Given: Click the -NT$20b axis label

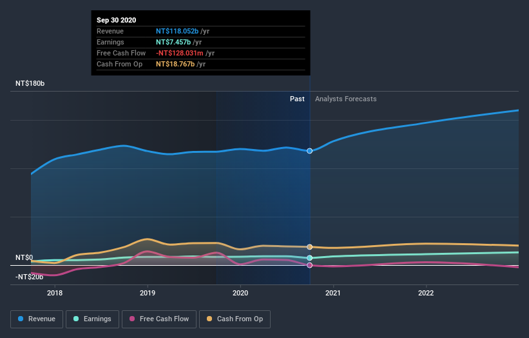Looking at the screenshot, I should coord(30,277).
